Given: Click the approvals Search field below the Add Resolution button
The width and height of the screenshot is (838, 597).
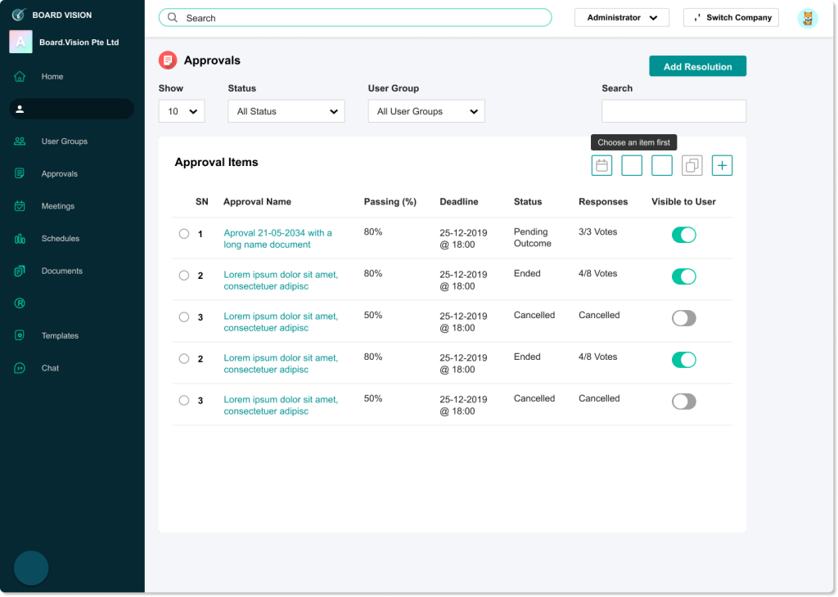Looking at the screenshot, I should click(674, 111).
